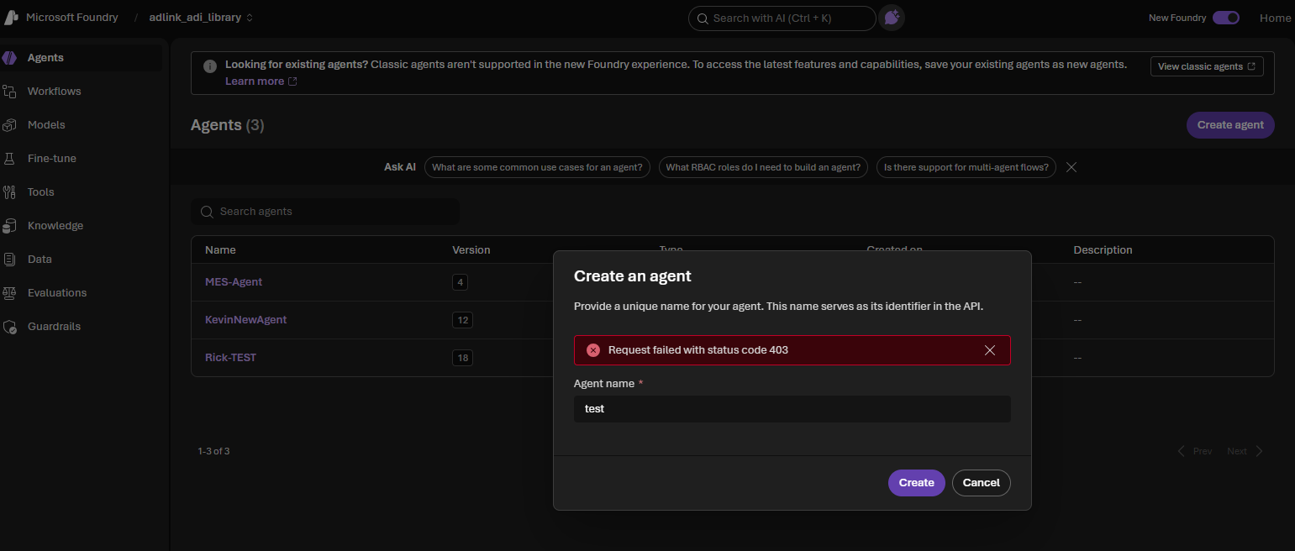Click the Version column header
This screenshot has width=1295, height=551.
point(471,250)
